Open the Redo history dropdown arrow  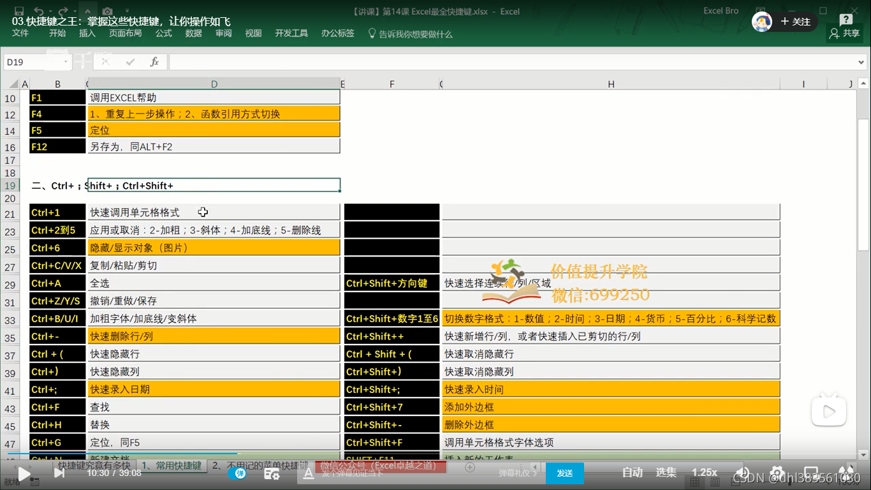pyautogui.click(x=74, y=11)
